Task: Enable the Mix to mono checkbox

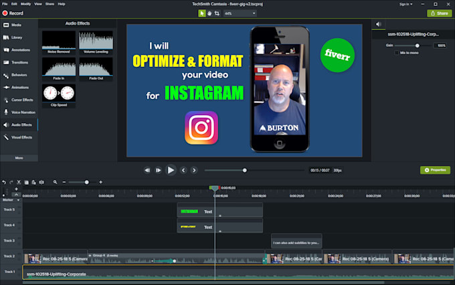Action: point(396,53)
